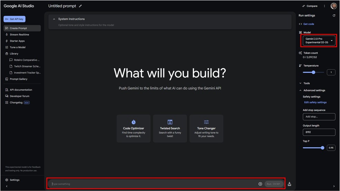The width and height of the screenshot is (340, 191).
Task: Click the Untitled prompt title
Action: [x=62, y=6]
